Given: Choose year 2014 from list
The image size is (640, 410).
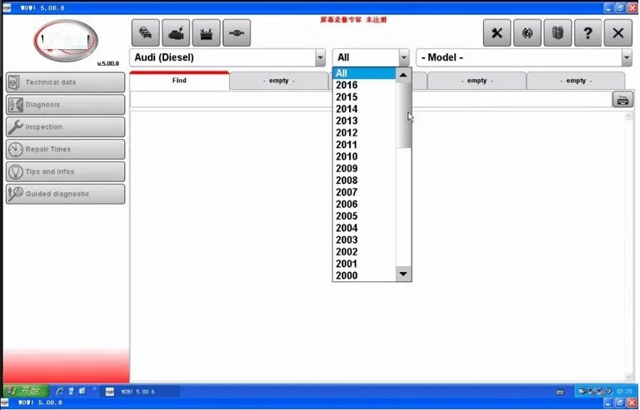Looking at the screenshot, I should point(364,109).
